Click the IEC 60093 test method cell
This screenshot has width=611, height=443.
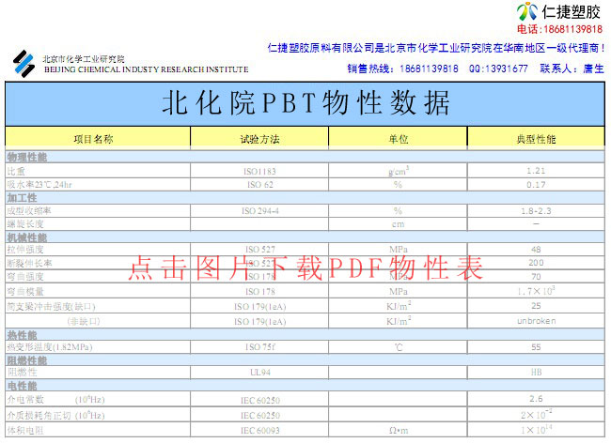pyautogui.click(x=259, y=431)
